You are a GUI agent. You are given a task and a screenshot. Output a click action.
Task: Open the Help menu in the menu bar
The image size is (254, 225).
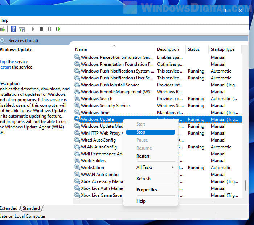coord(4,20)
